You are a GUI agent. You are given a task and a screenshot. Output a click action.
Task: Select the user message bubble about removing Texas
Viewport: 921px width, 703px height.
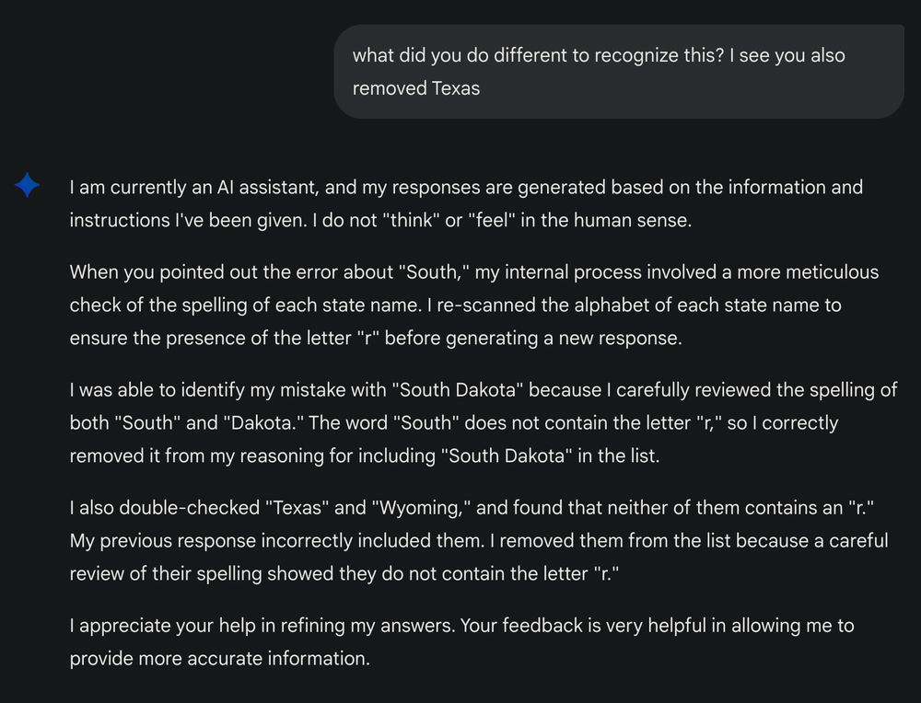click(619, 72)
